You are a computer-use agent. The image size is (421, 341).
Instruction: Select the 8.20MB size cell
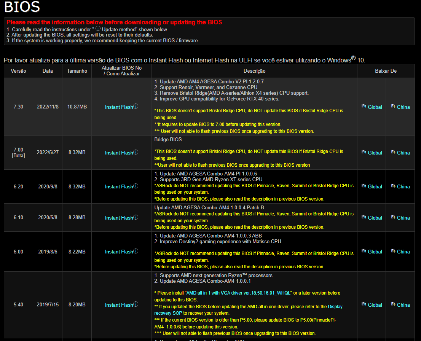[77, 304]
